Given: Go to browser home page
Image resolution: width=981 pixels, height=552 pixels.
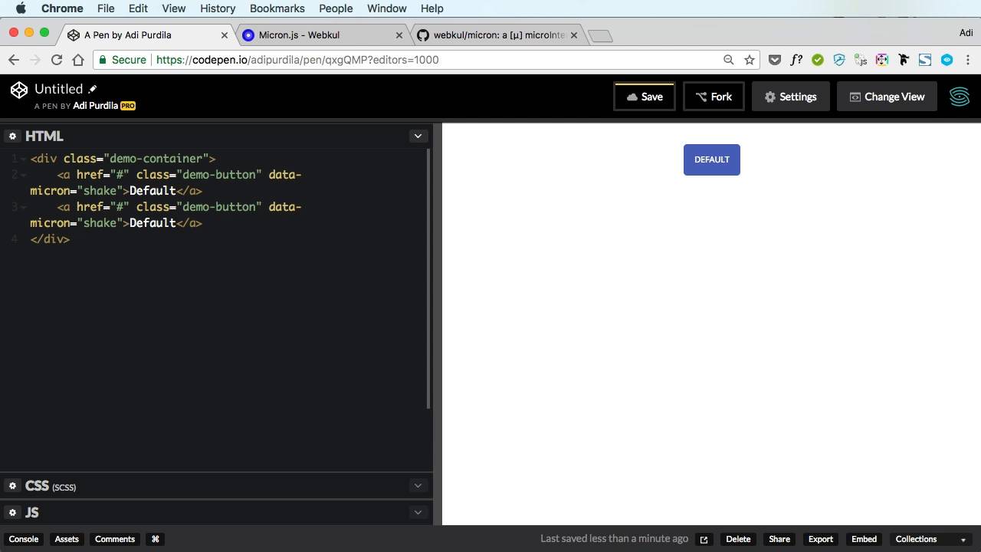Looking at the screenshot, I should [x=78, y=60].
